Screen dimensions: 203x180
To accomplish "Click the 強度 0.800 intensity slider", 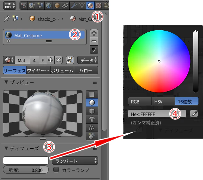I will [x=26, y=170].
